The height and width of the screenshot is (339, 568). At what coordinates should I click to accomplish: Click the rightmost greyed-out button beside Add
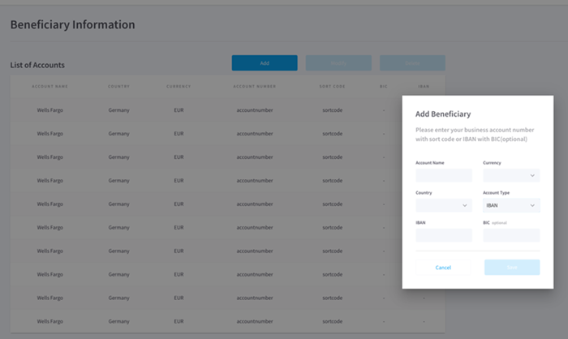(x=412, y=63)
